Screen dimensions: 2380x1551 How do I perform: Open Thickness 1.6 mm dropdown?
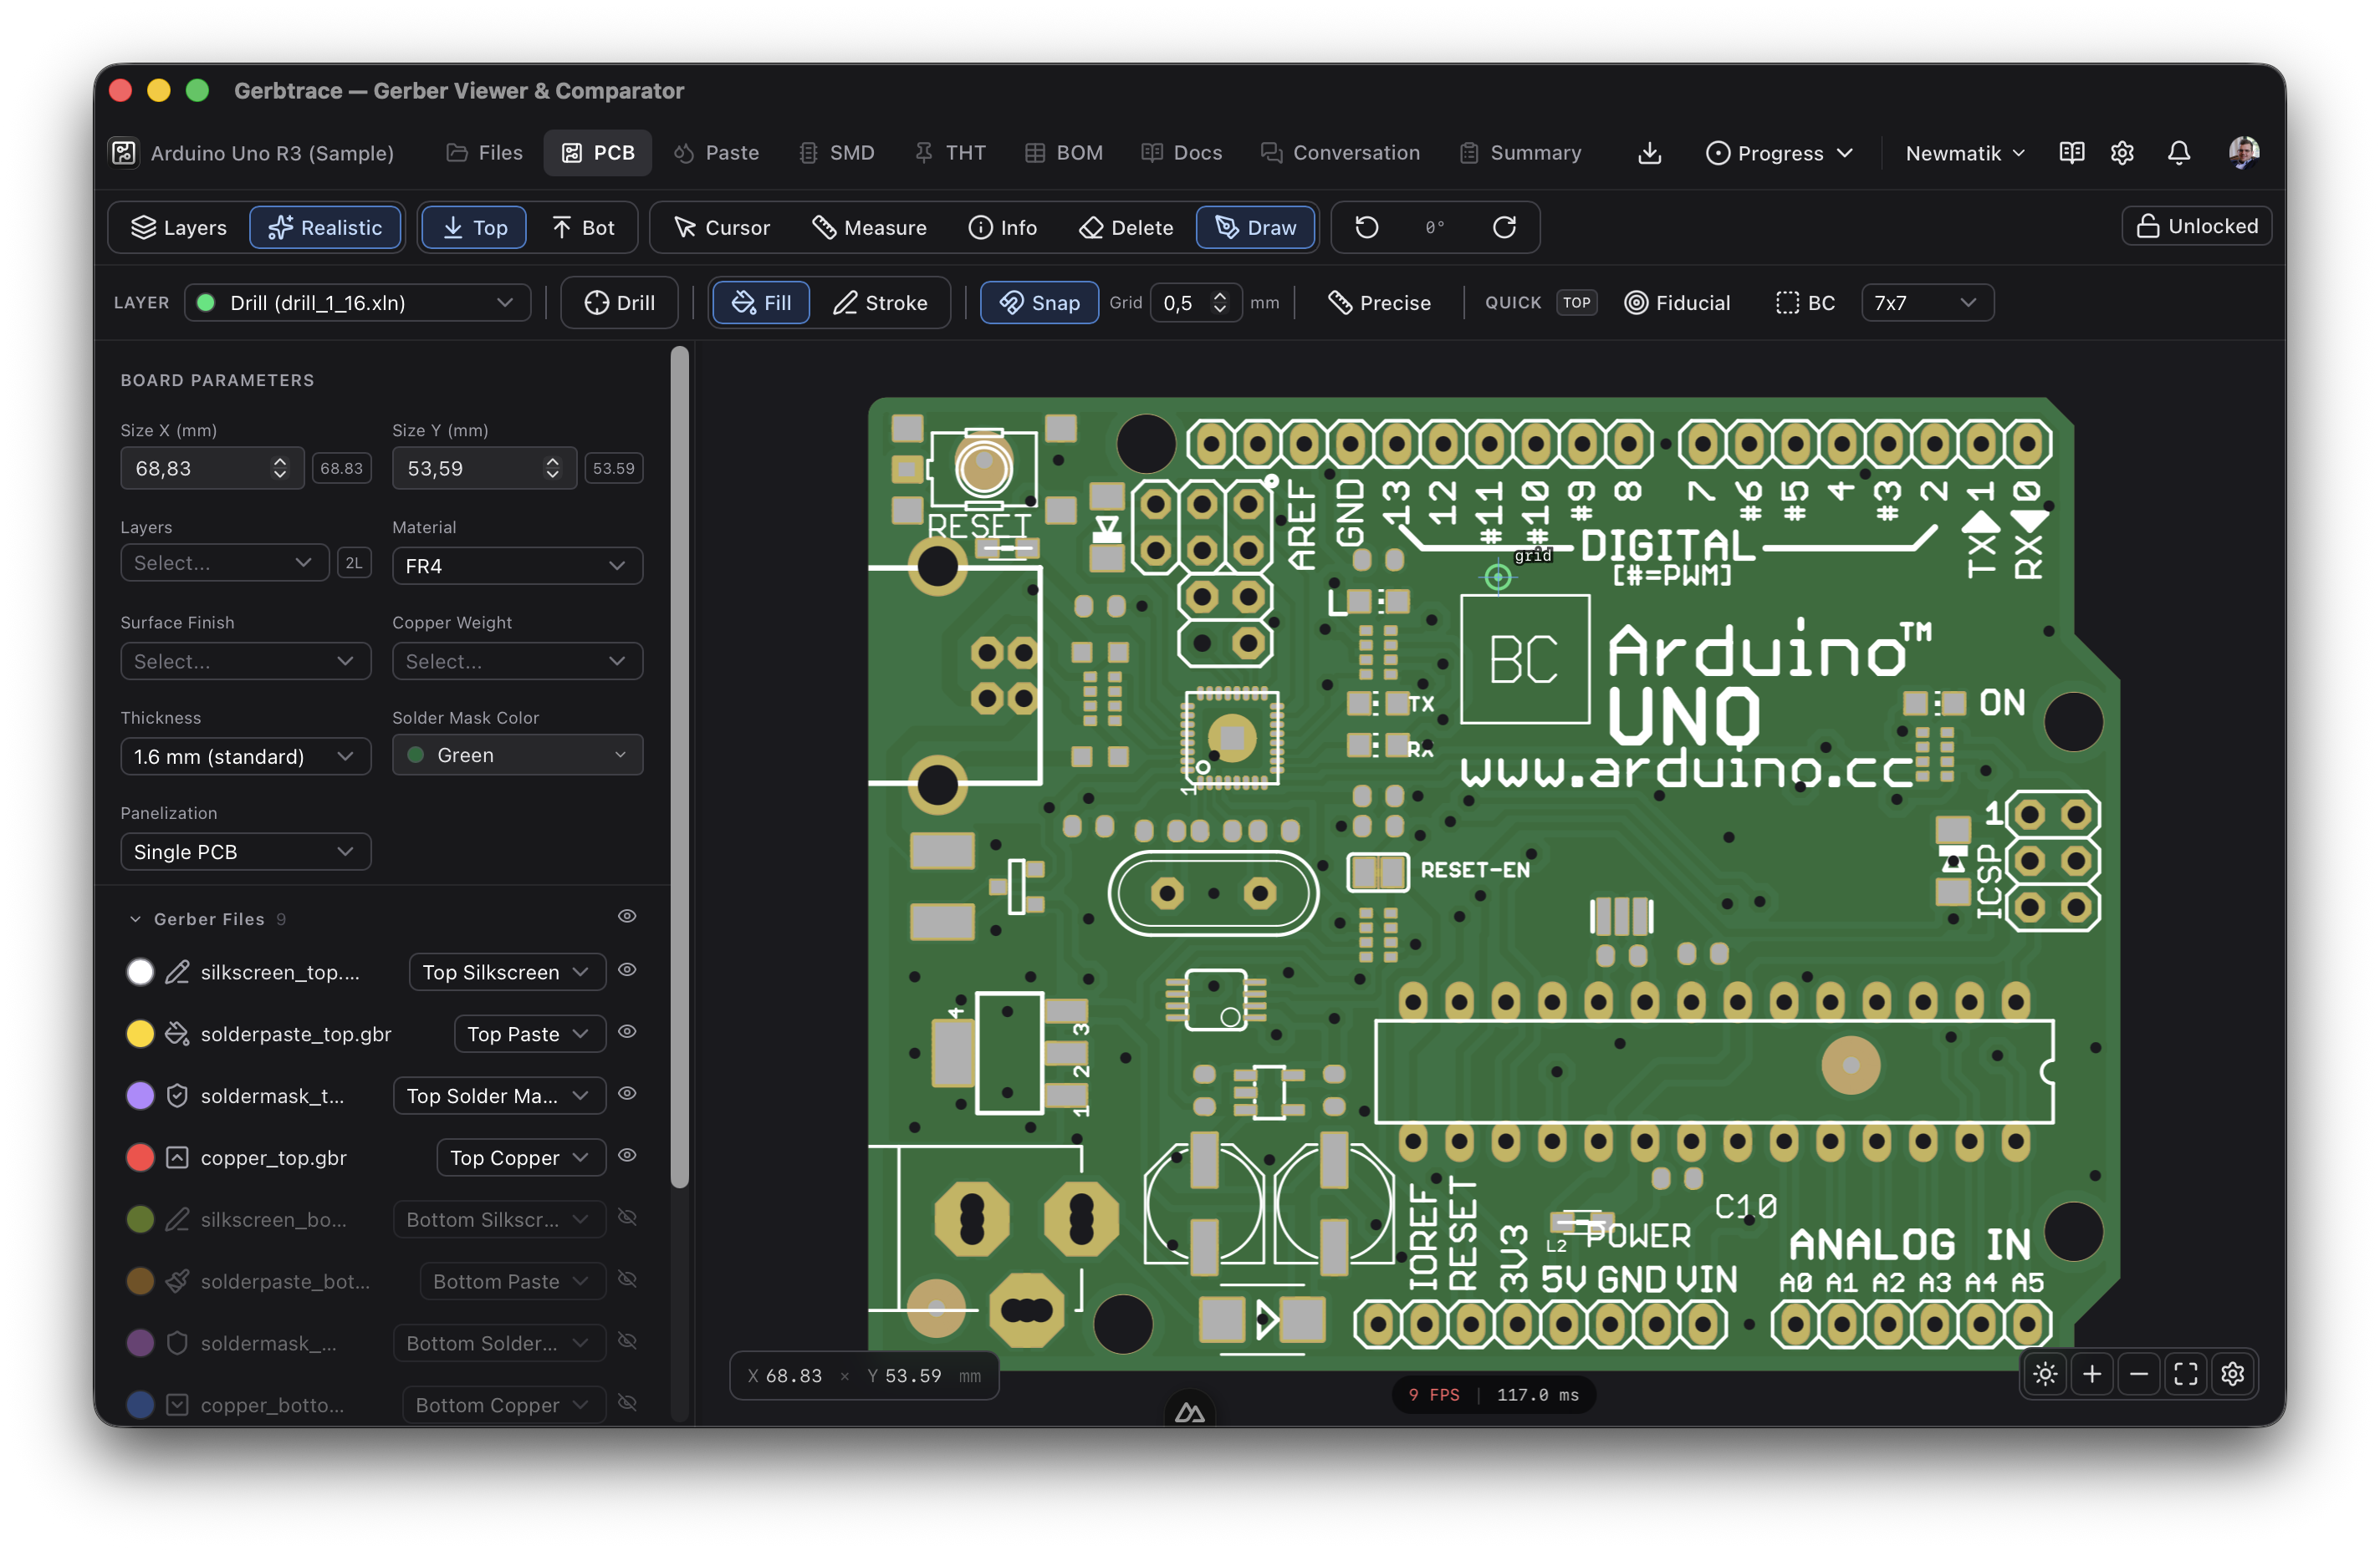245,756
